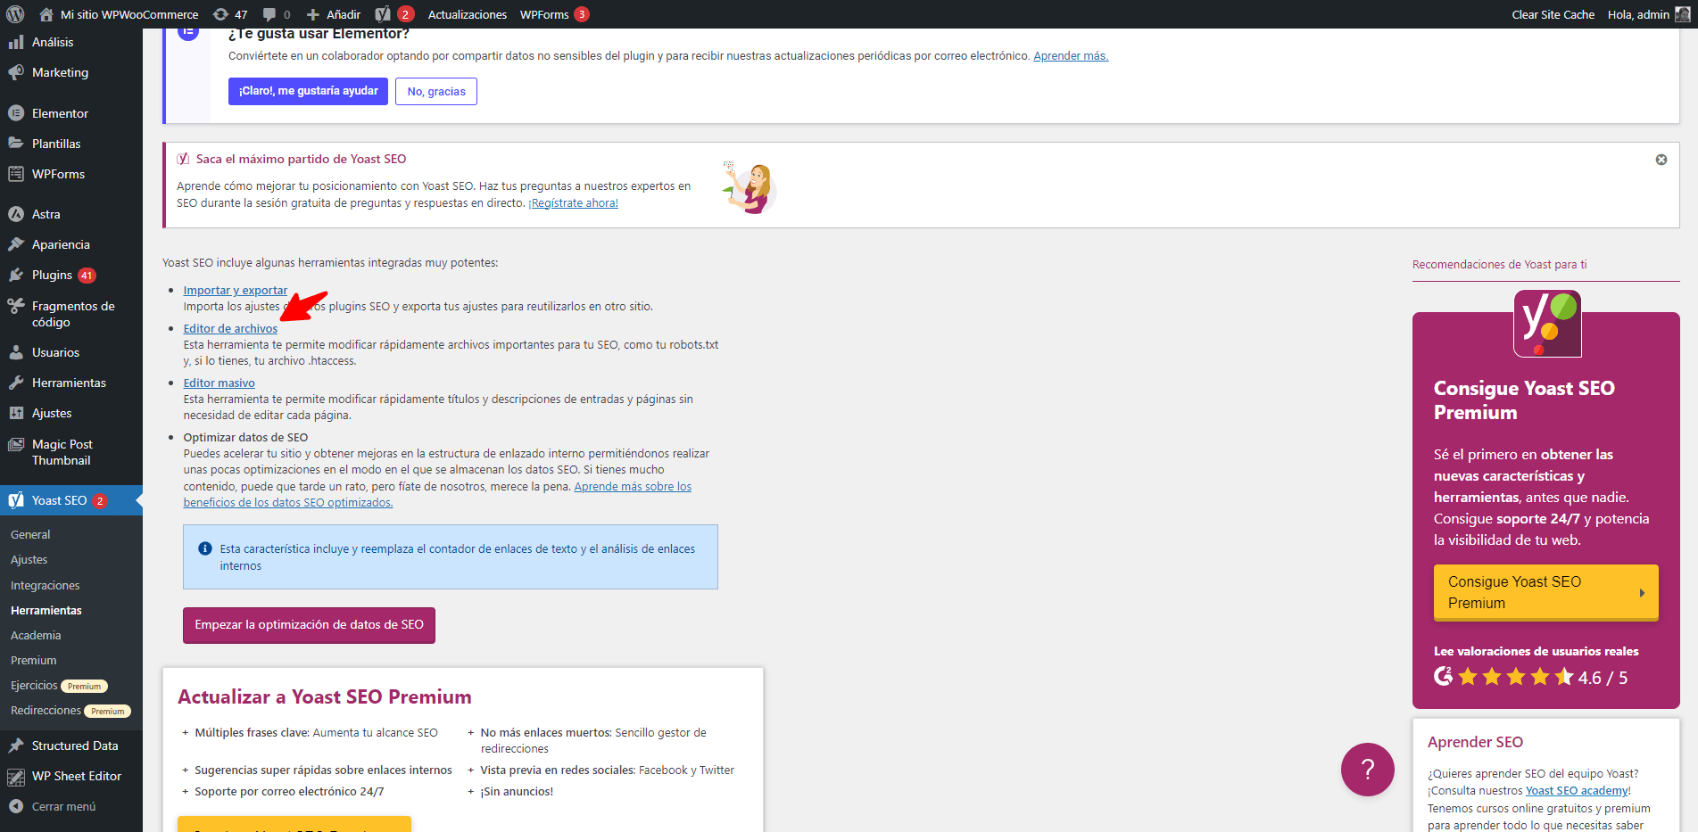Image resolution: width=1698 pixels, height=832 pixels.
Task: Click the Astra logo icon
Action: pos(16,214)
